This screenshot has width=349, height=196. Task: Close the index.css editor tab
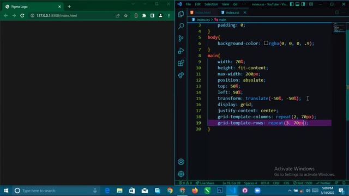pyautogui.click(x=245, y=13)
